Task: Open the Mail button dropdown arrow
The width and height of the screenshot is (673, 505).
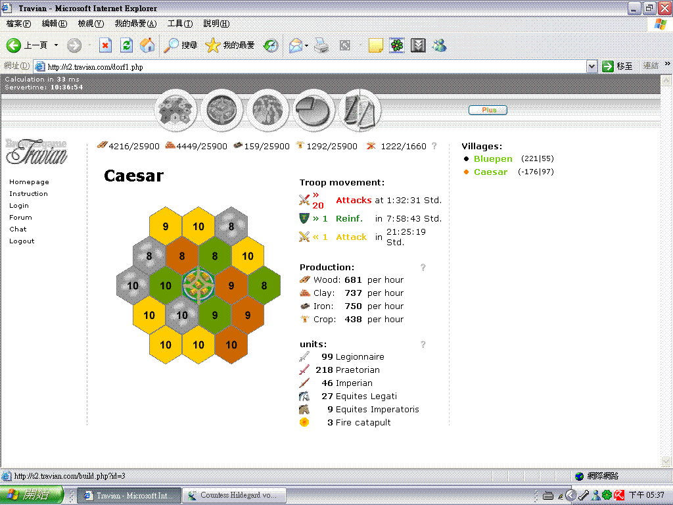Action: pos(306,45)
